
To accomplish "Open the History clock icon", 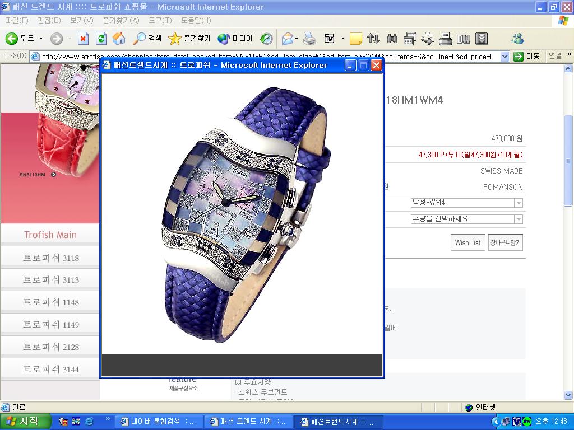I will point(266,39).
